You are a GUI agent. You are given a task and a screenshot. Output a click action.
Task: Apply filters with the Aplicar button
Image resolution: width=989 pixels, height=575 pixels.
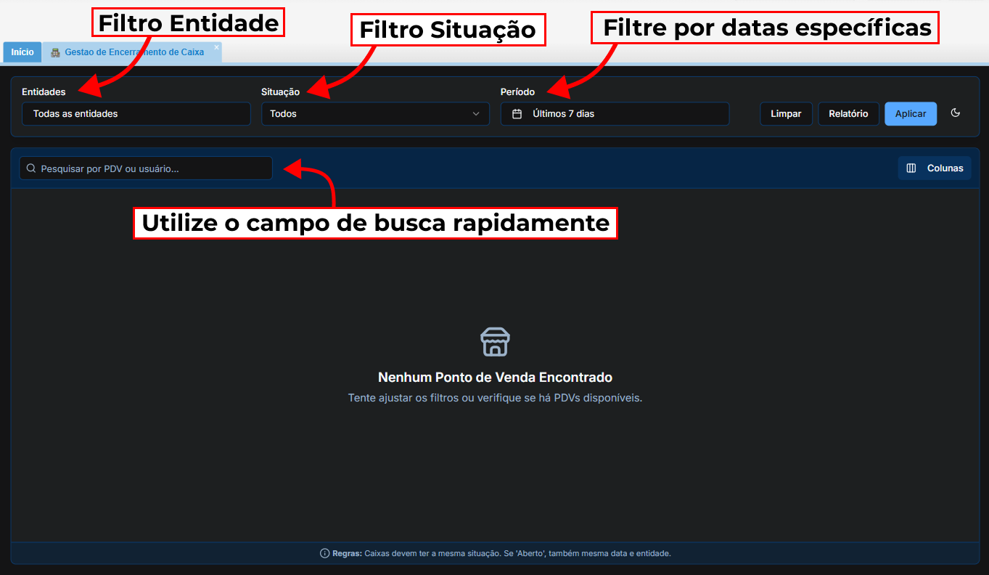[910, 114]
